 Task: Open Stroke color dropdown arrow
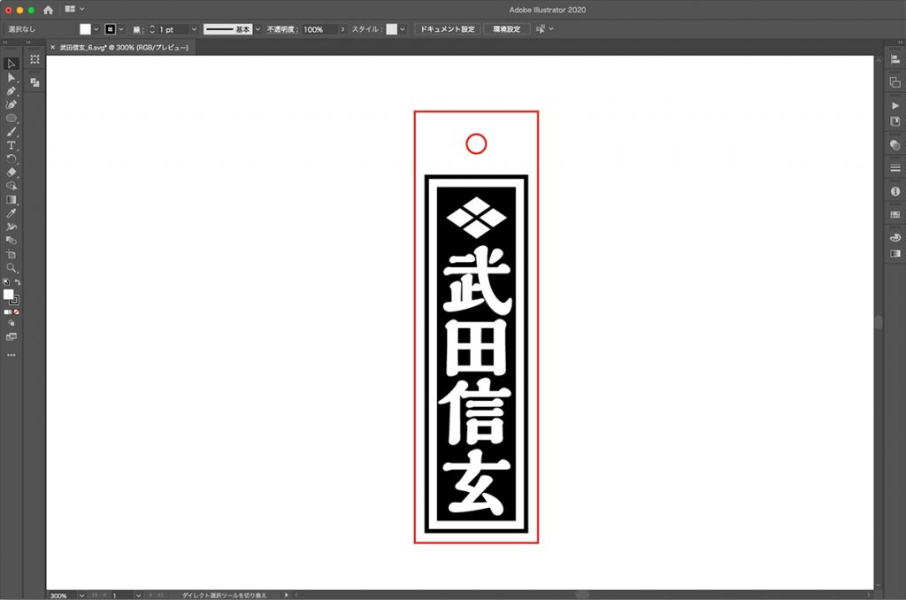pos(120,29)
